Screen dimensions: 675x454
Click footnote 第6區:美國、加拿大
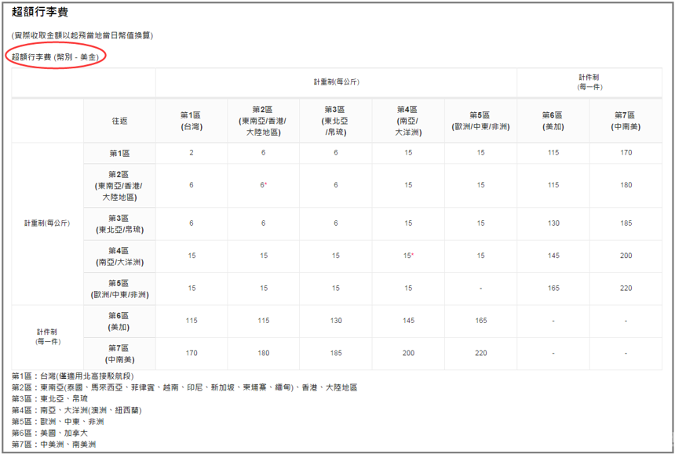tap(49, 433)
